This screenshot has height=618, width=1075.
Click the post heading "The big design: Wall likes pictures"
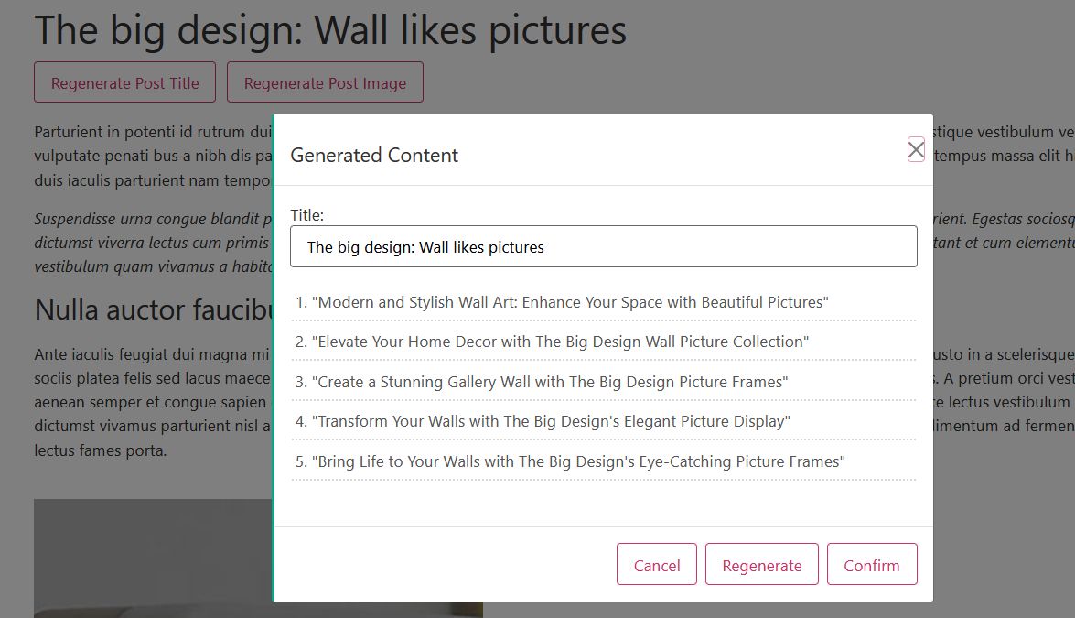pos(330,30)
